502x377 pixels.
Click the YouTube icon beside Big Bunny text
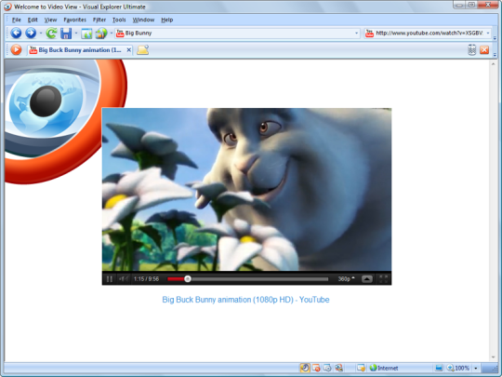pos(120,33)
